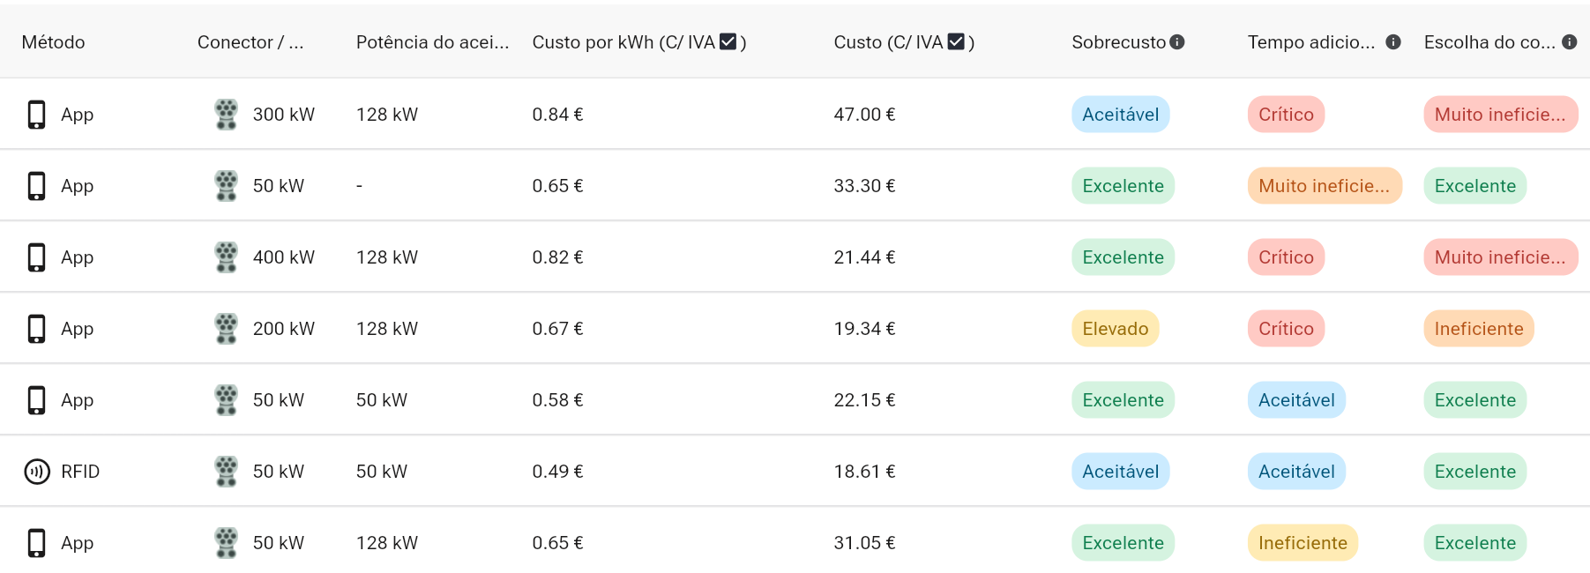Click the yellow Ineficiente badge in the last row
Image resolution: width=1590 pixels, height=573 pixels.
pos(1303,543)
